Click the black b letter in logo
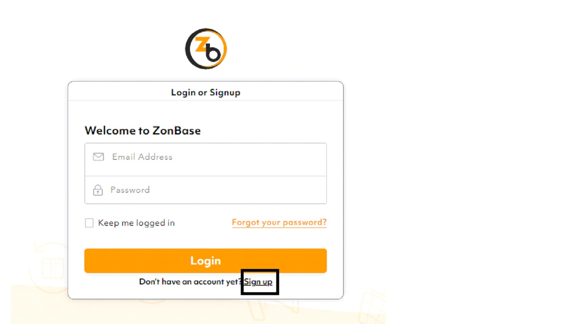This screenshot has width=579, height=324. pyautogui.click(x=213, y=52)
